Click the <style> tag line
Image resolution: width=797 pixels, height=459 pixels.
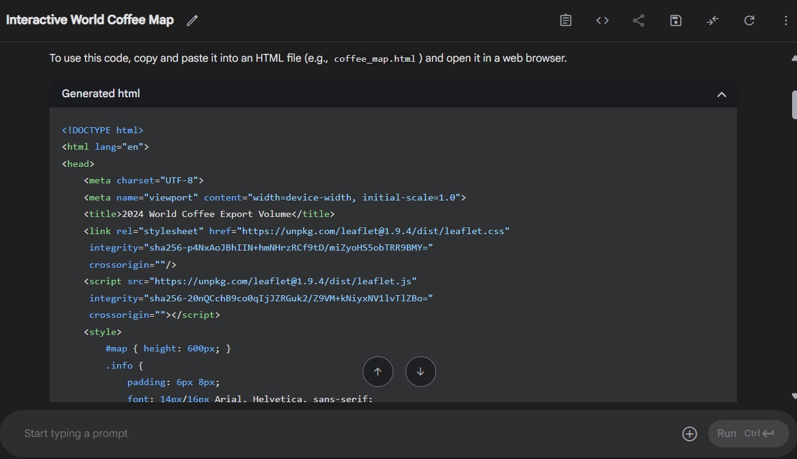(103, 332)
